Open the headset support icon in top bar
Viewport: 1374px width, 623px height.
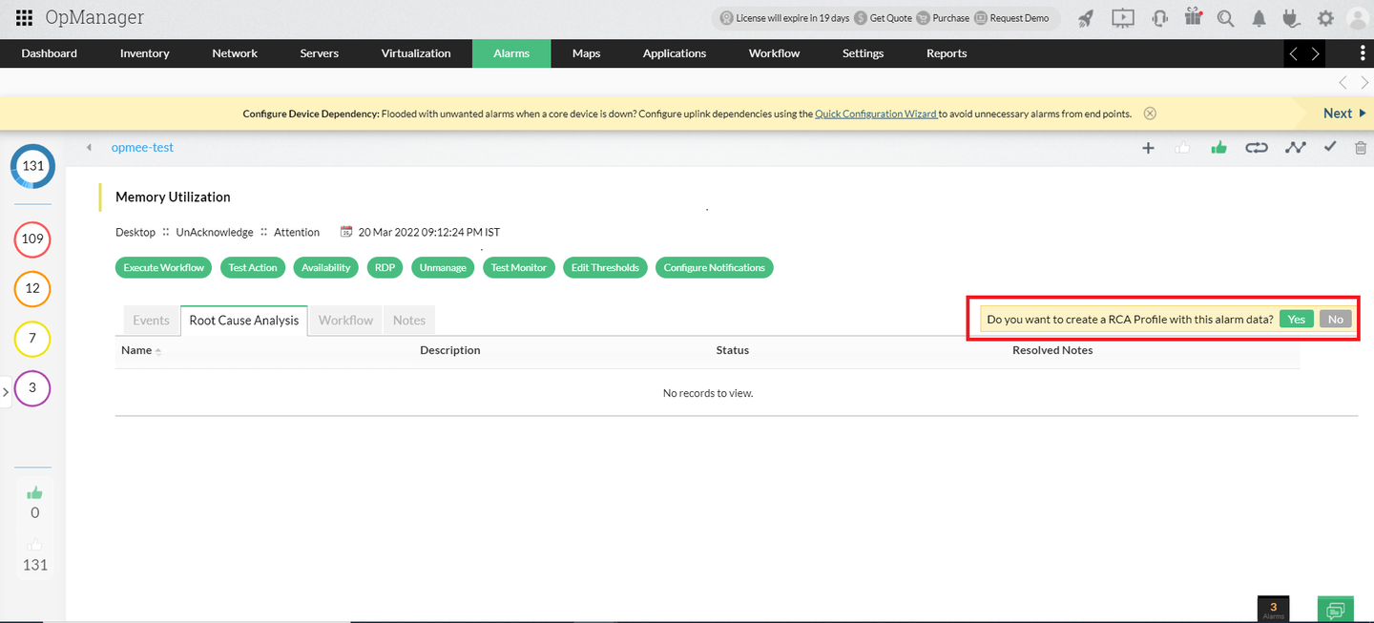tap(1159, 17)
